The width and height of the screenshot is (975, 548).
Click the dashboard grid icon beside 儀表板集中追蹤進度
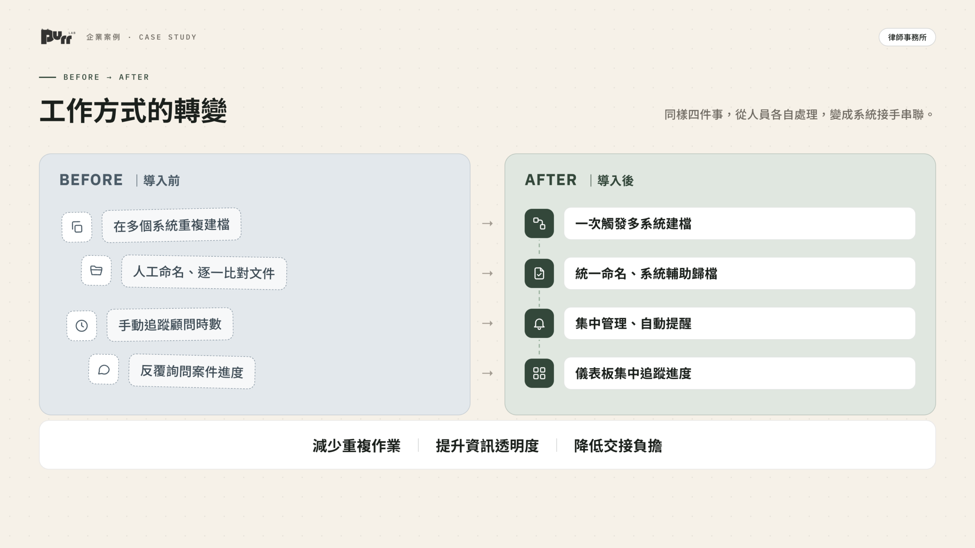click(539, 373)
